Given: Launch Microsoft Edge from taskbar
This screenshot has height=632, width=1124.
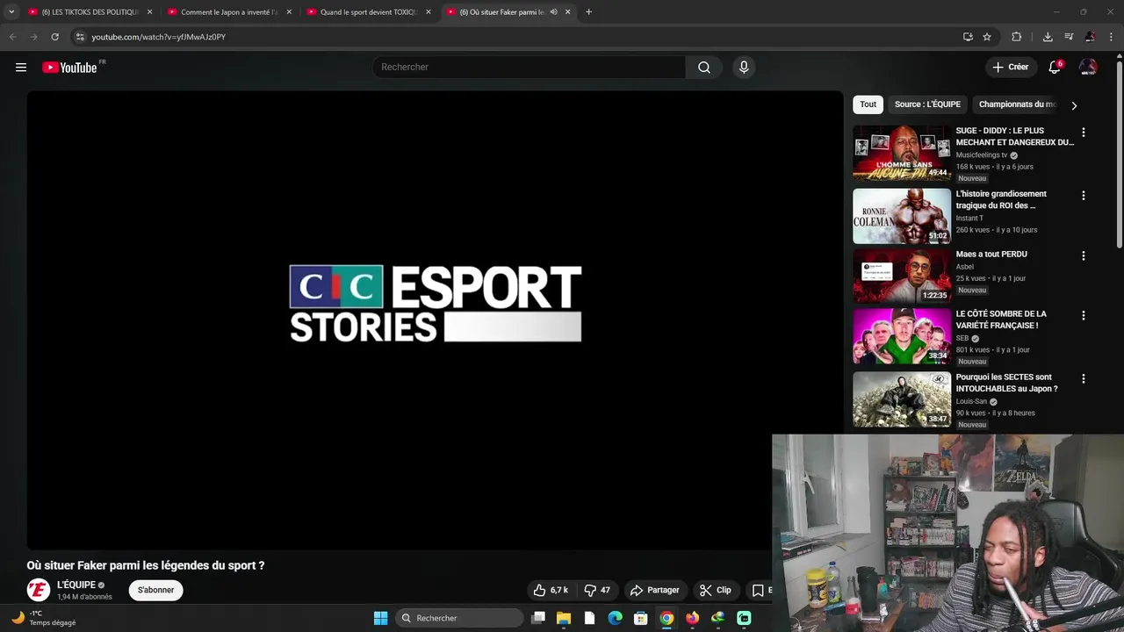Looking at the screenshot, I should click(x=616, y=618).
